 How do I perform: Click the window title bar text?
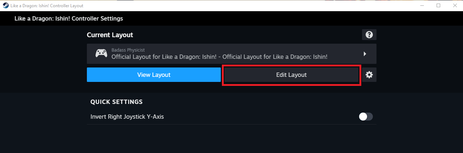click(x=47, y=5)
